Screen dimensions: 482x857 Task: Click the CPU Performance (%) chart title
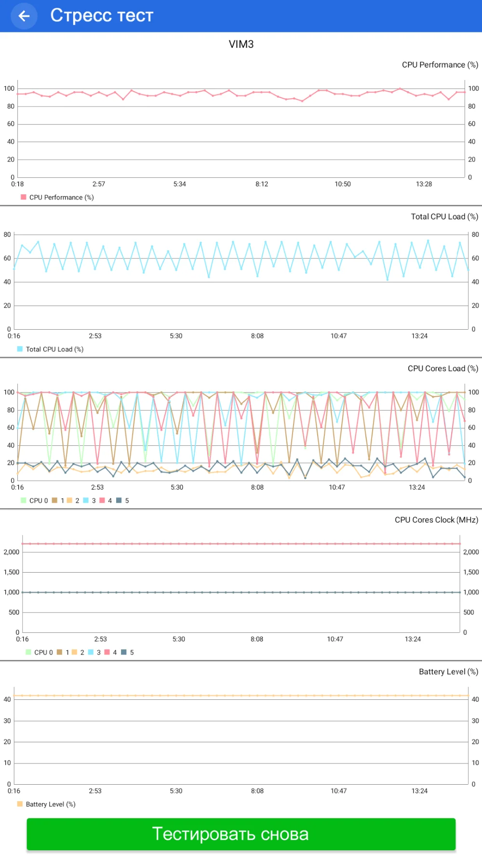click(x=440, y=65)
